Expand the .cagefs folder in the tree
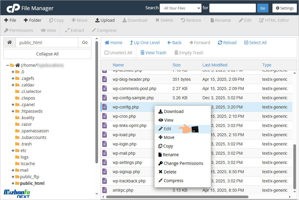299x200 pixels. coord(13,78)
